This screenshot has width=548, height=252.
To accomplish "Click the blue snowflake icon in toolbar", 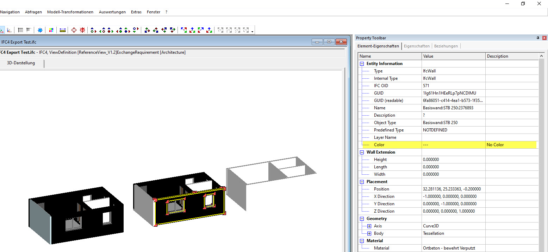I will (x=40, y=30).
